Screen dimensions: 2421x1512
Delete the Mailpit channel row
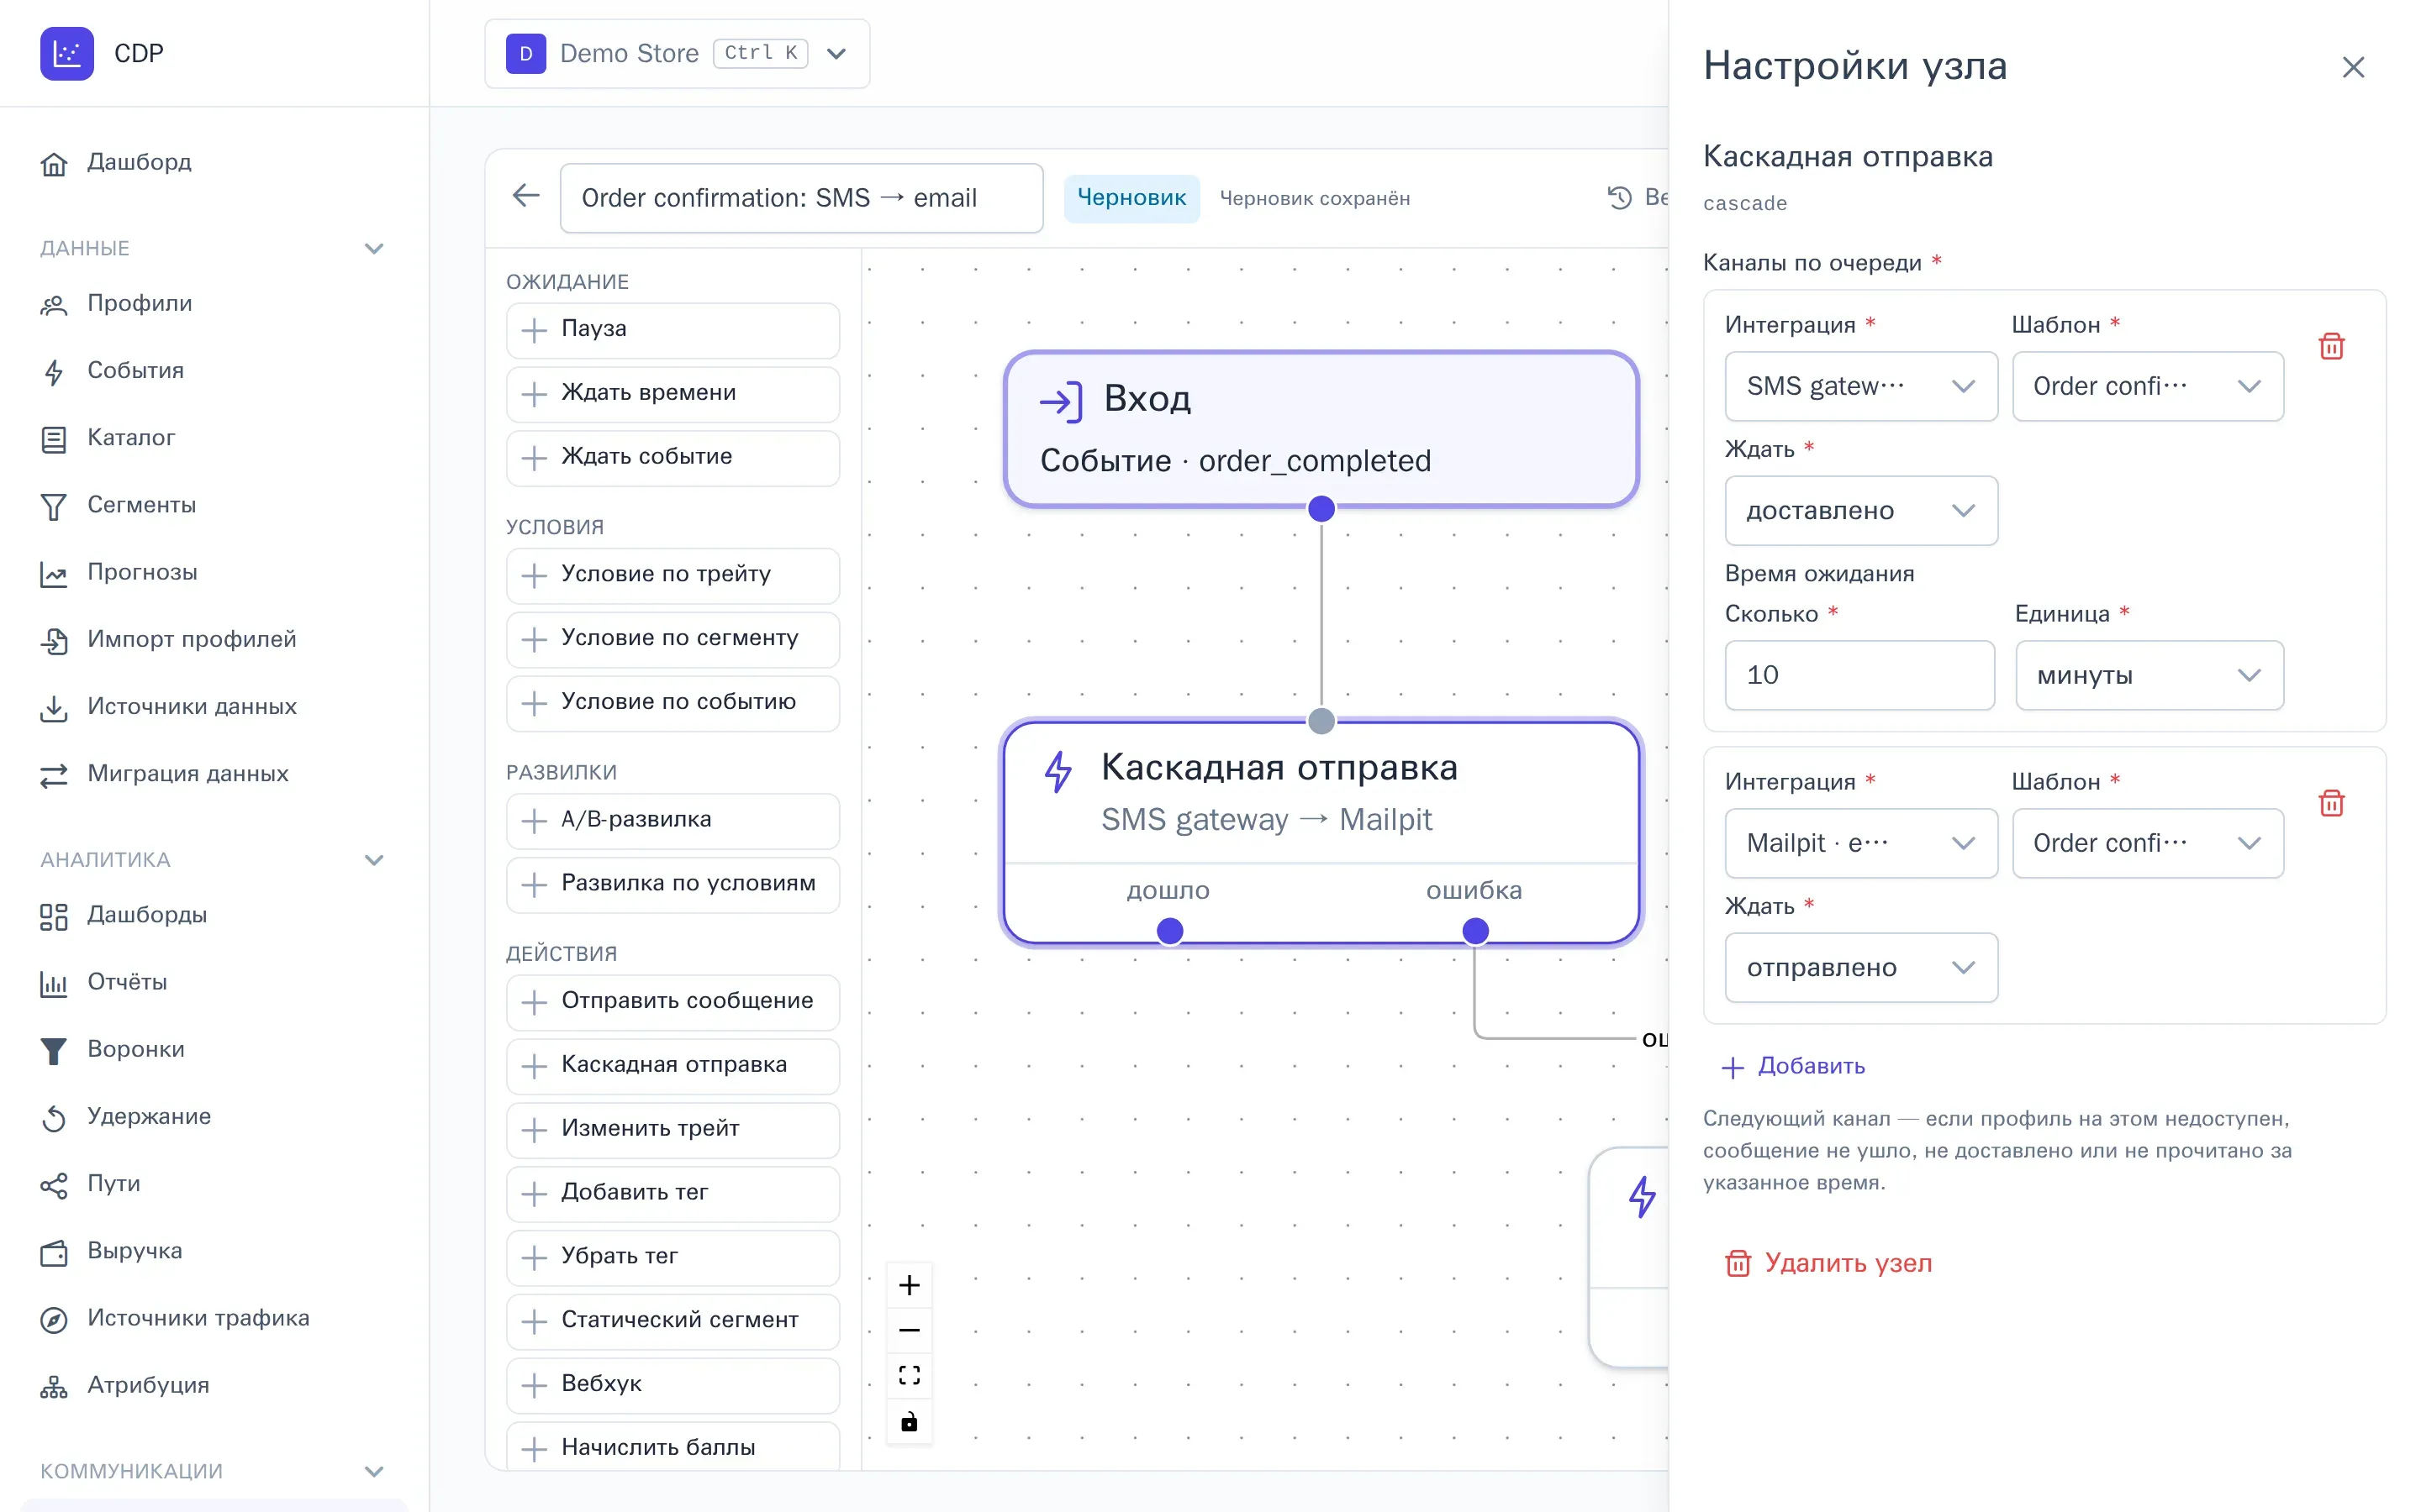click(x=2331, y=803)
